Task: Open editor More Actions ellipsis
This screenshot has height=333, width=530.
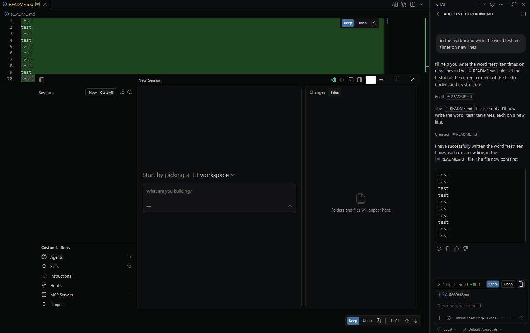Action: click(x=421, y=4)
